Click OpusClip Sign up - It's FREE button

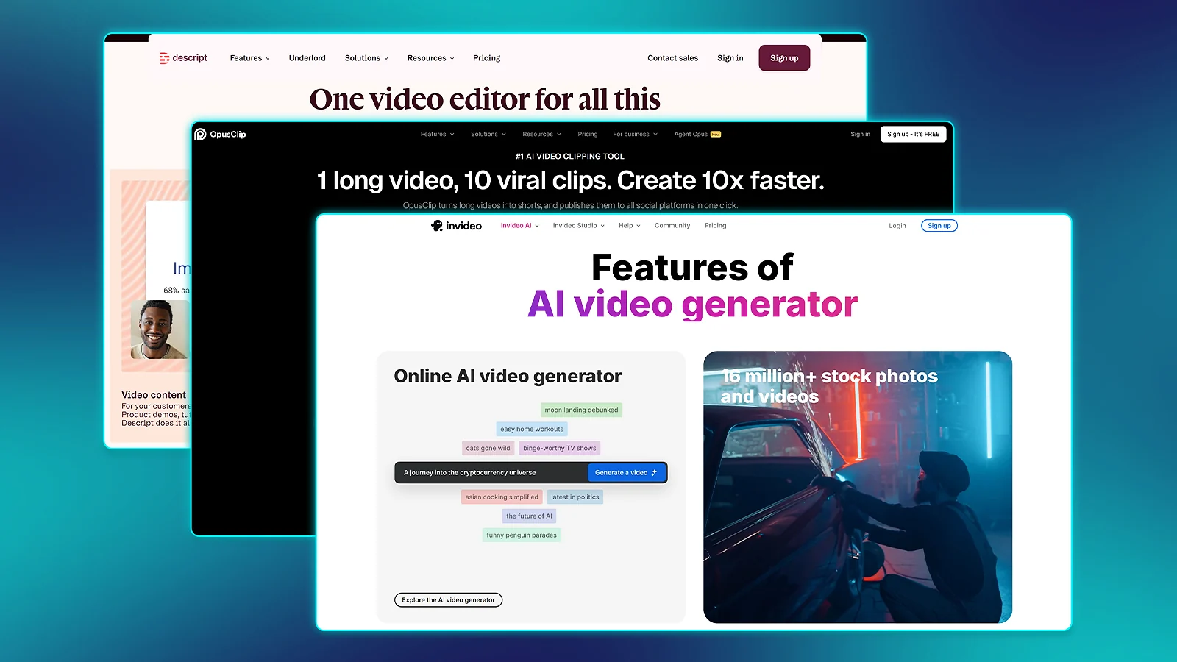point(914,135)
